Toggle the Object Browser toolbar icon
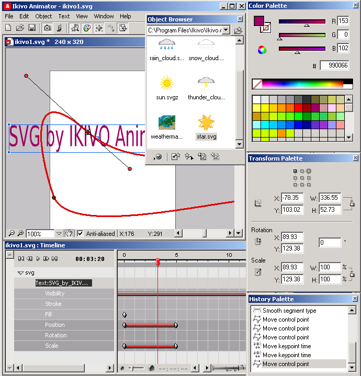 (75, 28)
